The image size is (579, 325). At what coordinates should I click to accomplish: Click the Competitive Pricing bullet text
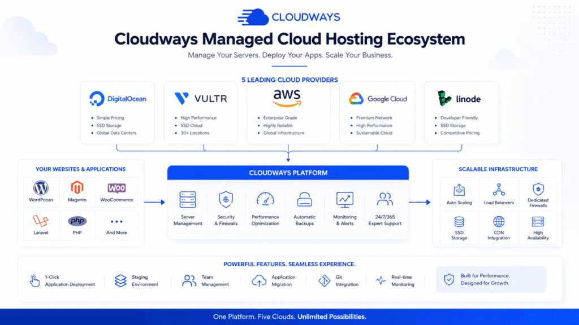point(460,133)
